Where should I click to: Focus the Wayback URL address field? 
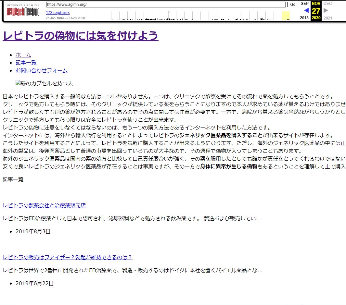point(166,5)
